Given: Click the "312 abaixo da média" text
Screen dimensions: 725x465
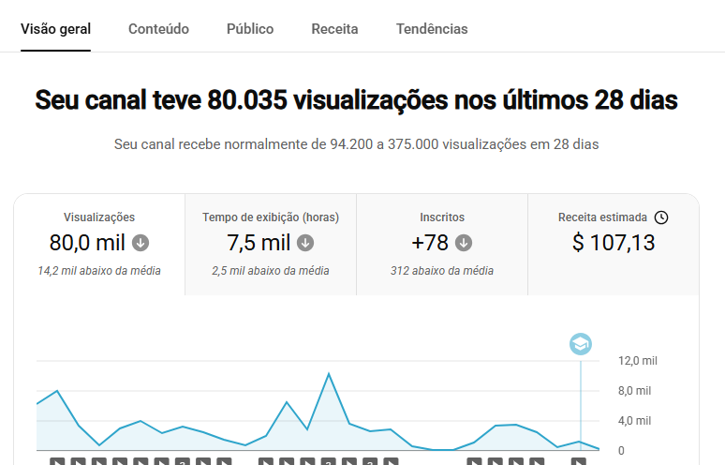Looking at the screenshot, I should coord(442,271).
